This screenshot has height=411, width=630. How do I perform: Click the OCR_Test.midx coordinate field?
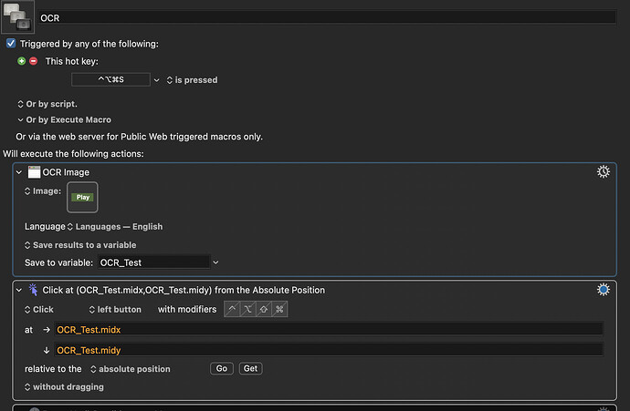coord(328,329)
